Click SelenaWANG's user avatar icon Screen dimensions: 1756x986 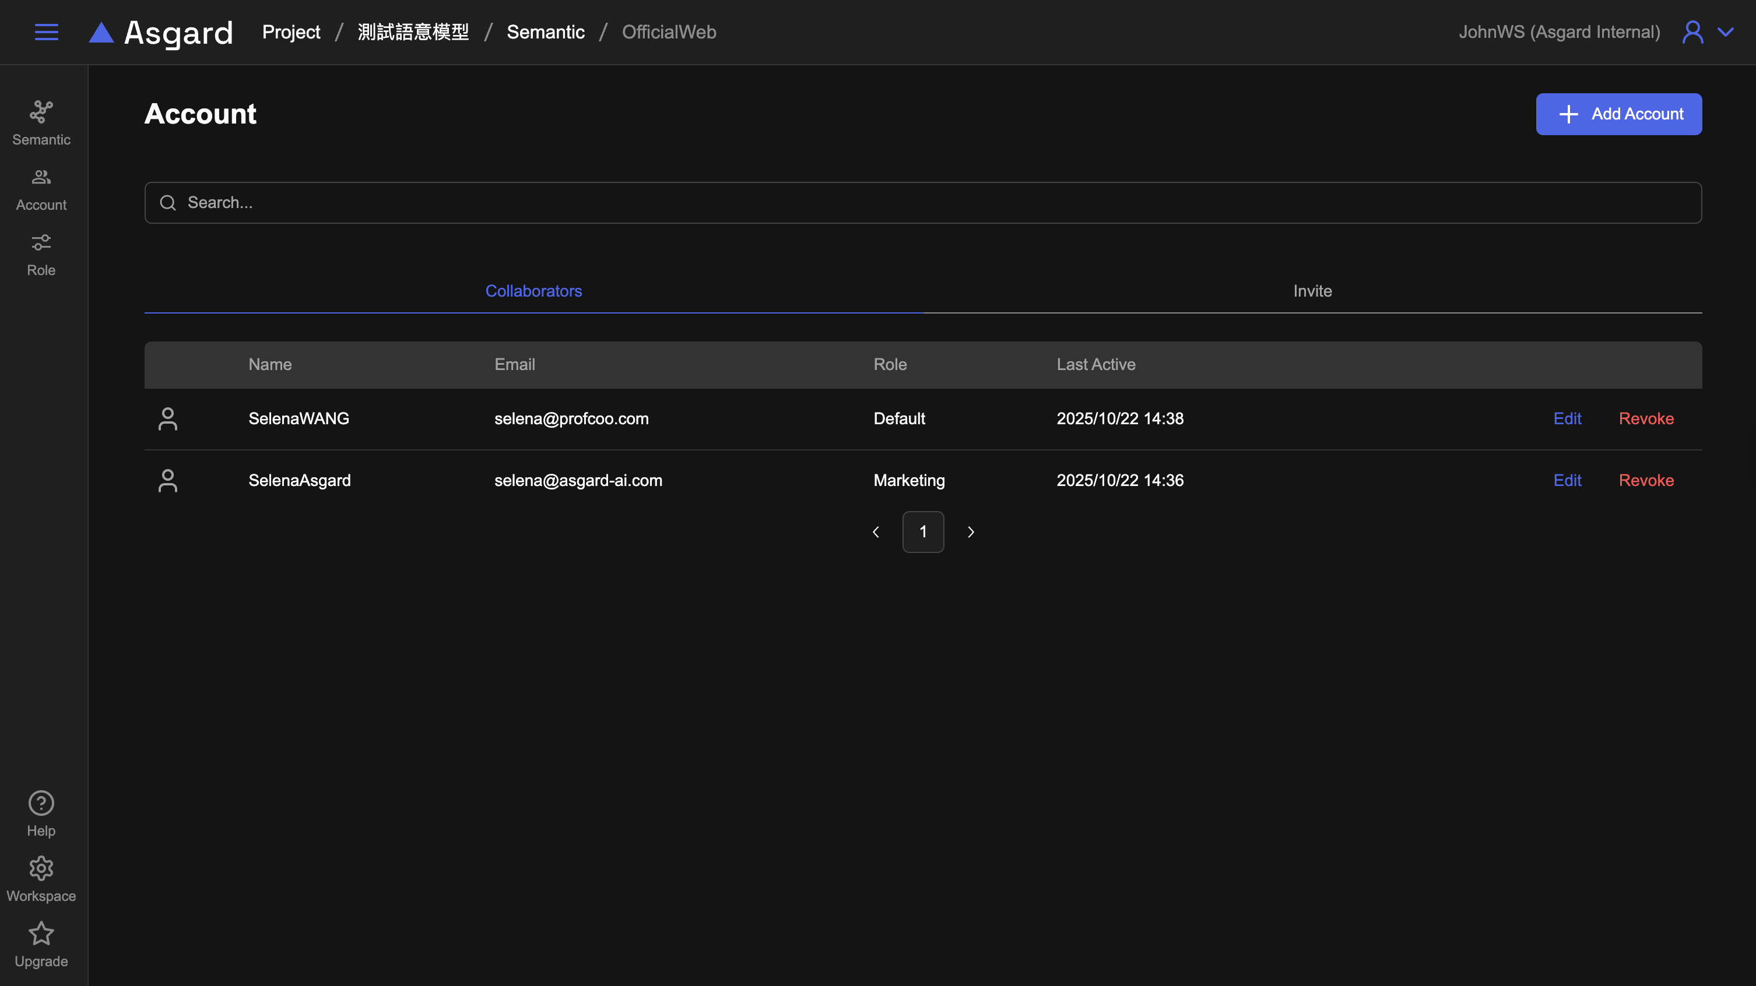(168, 418)
